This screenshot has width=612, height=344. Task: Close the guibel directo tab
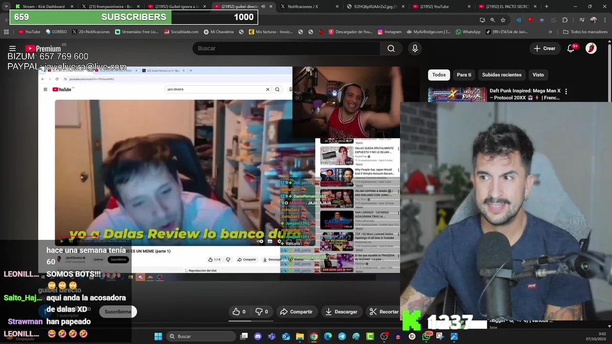[271, 7]
